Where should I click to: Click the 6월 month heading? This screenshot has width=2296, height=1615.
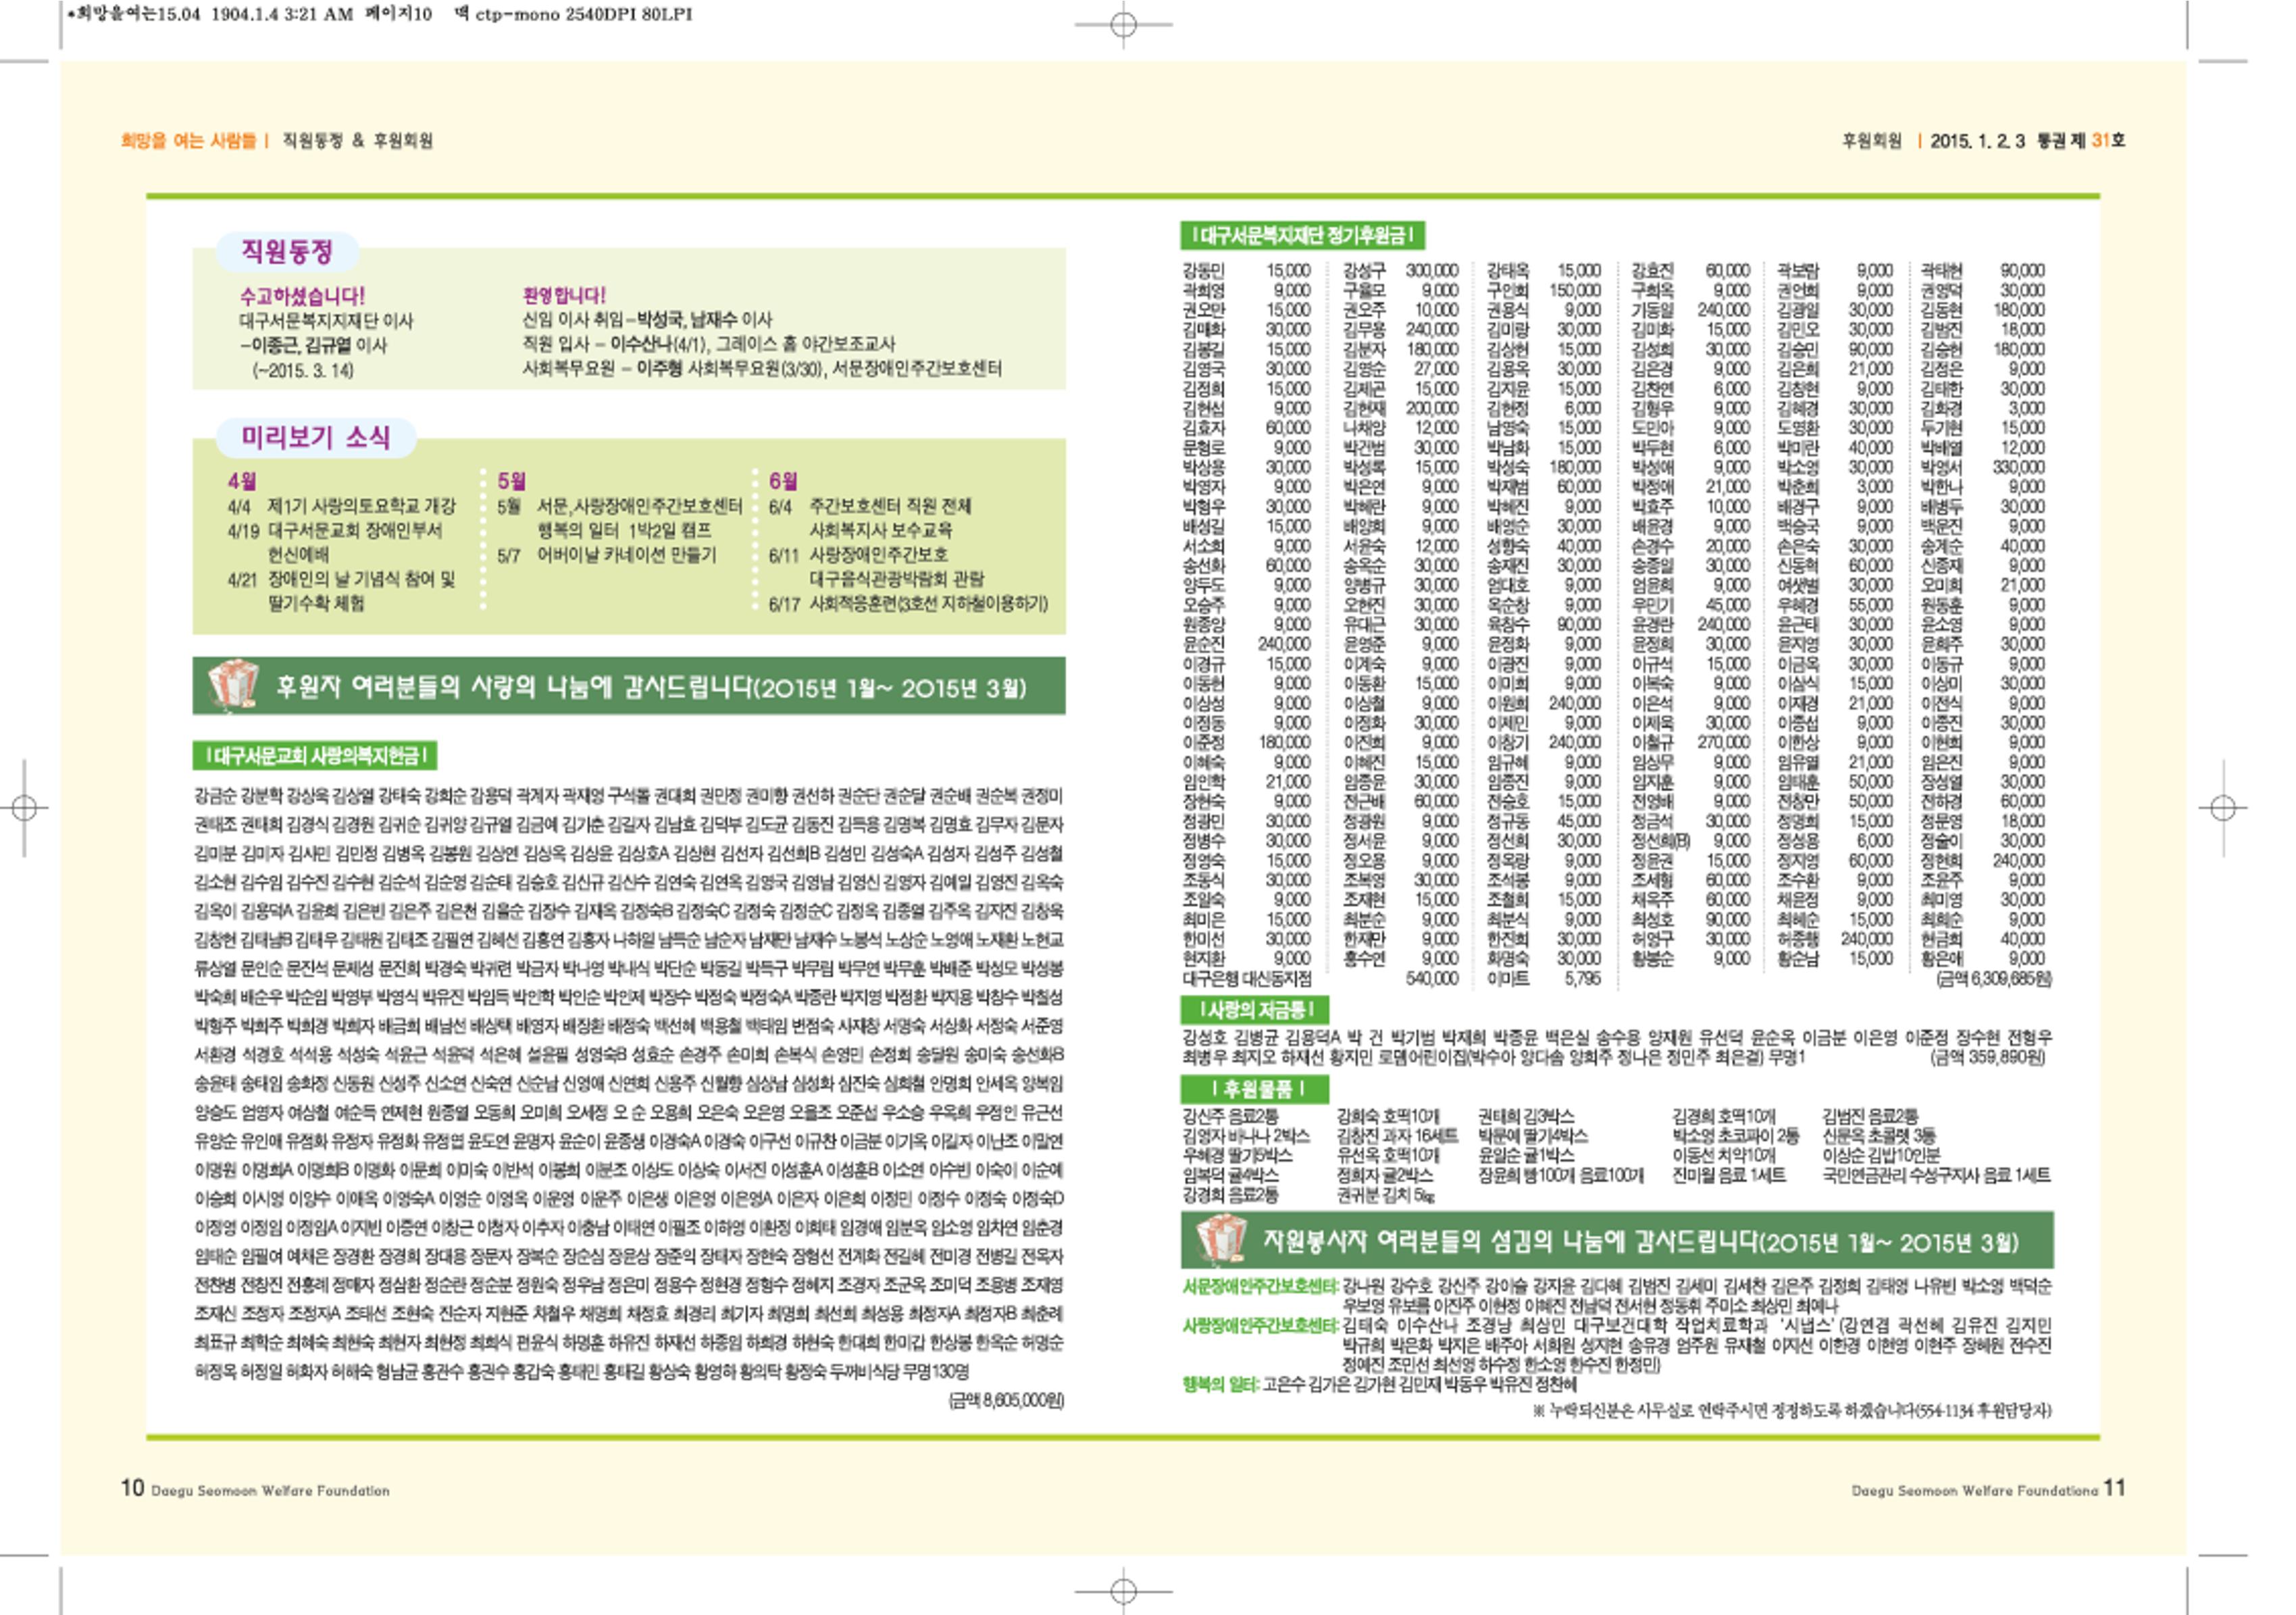(783, 481)
